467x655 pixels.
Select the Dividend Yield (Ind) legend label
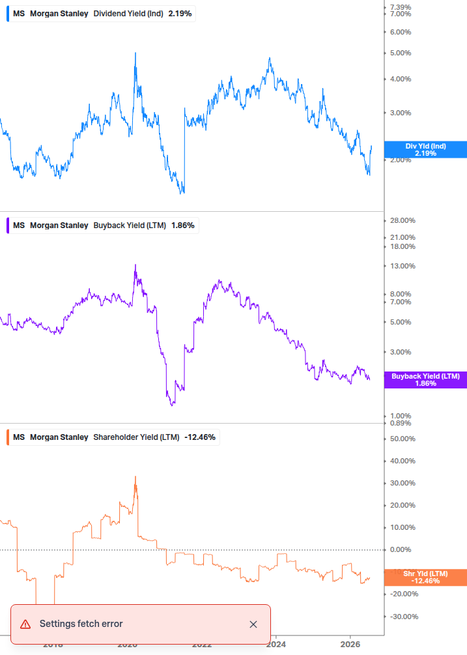(x=128, y=14)
